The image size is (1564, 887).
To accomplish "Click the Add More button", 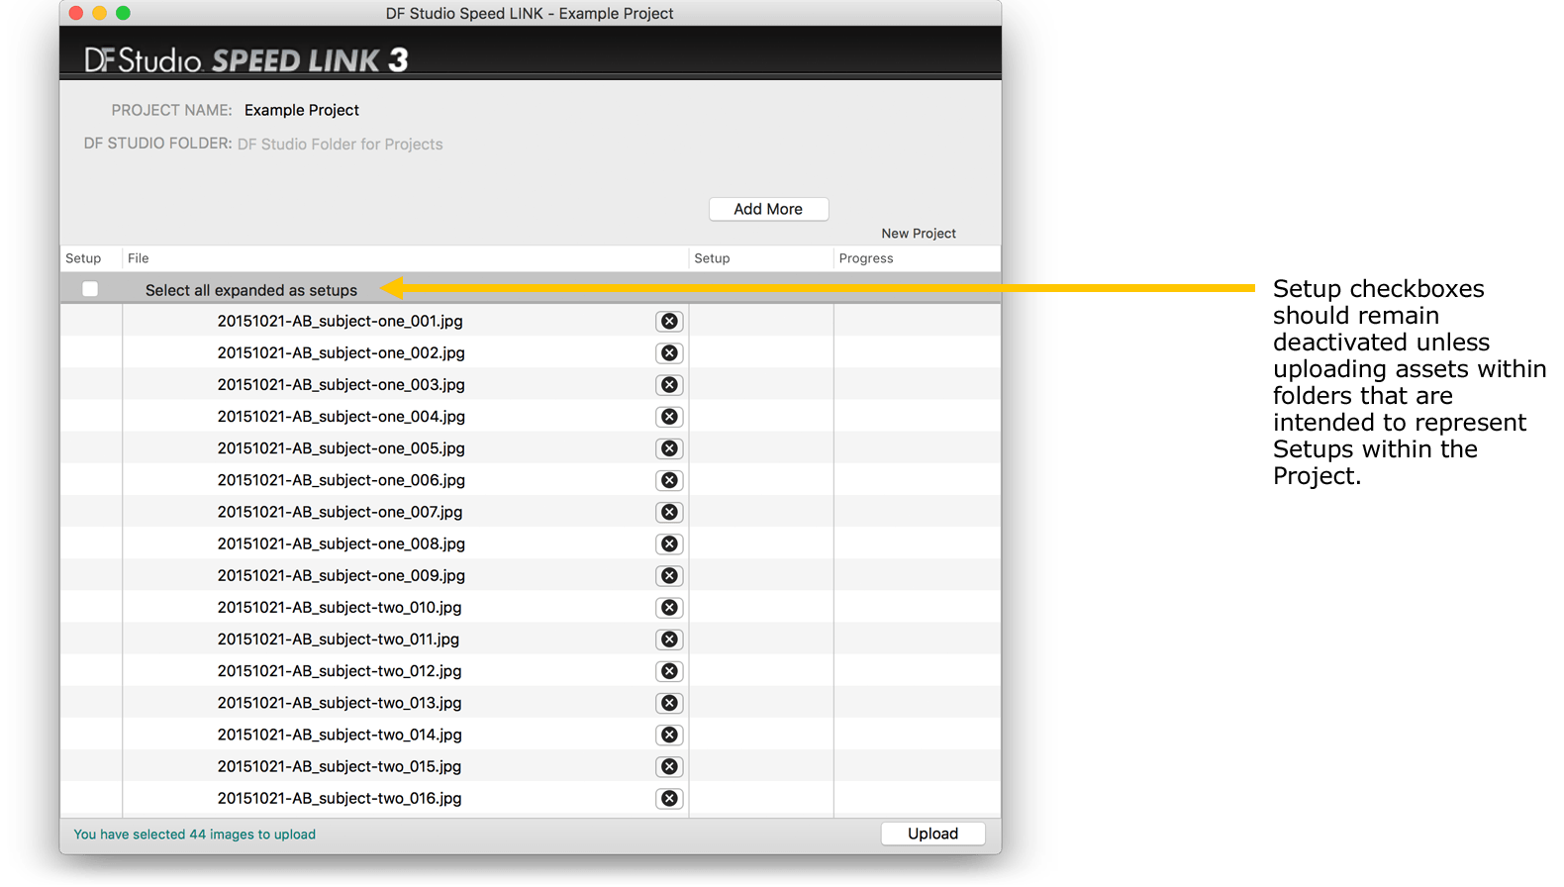I will pyautogui.click(x=768, y=209).
